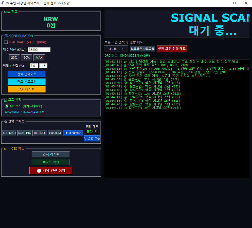The image size is (252, 228).
Task: Click the CEO 메뉴 shield icon
Action: (5, 149)
